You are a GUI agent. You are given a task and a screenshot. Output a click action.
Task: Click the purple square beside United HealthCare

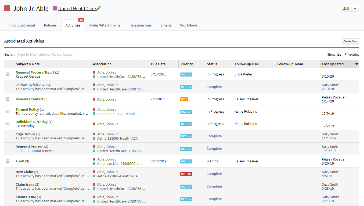(55, 8)
